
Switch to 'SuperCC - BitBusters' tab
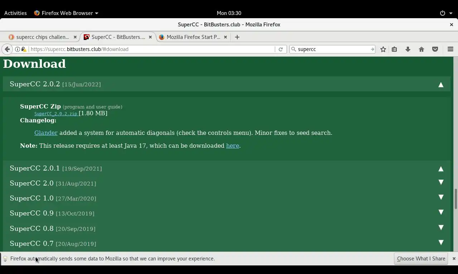point(118,37)
